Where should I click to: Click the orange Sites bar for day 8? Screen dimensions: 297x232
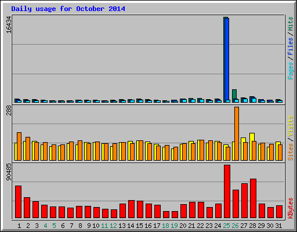pos(80,150)
